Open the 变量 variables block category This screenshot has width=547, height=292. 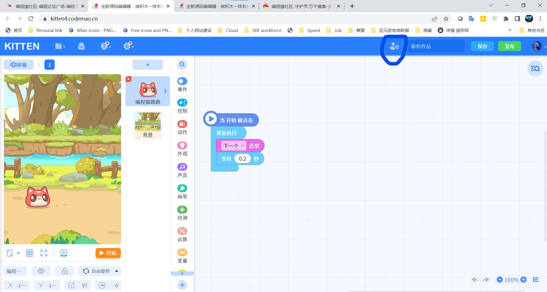[x=182, y=256]
